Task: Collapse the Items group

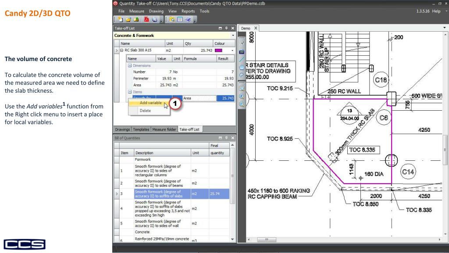Action: (130, 92)
